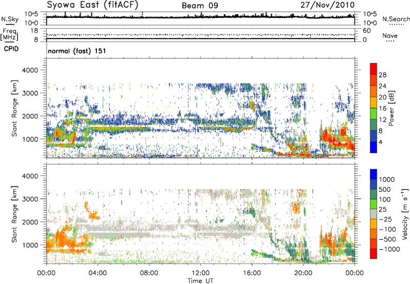Click the '25' velocity colorbar label
This screenshot has width=410, height=284.
(383, 210)
